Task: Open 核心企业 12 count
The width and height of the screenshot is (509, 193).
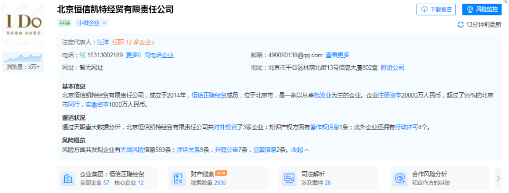Action: click(129, 182)
